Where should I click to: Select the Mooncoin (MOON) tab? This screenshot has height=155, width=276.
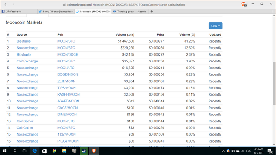[93, 12]
